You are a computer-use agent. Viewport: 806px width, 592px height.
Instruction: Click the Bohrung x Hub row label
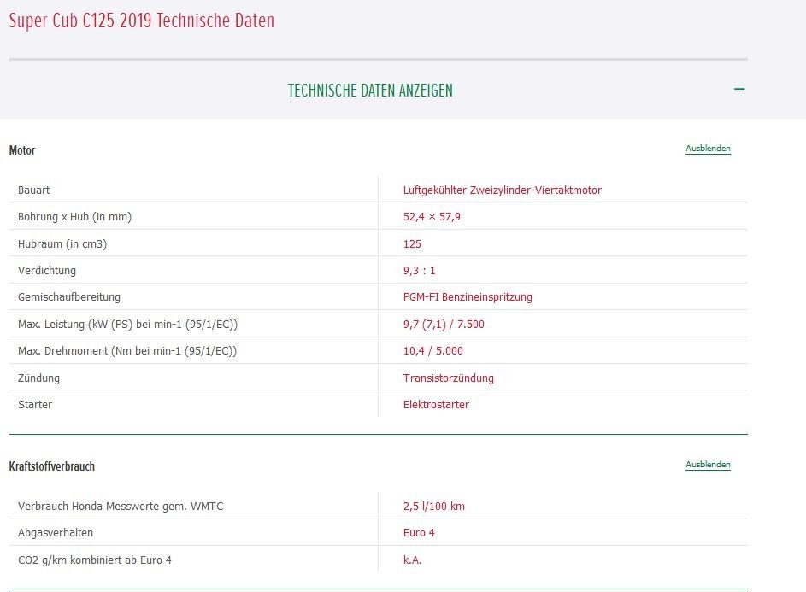(75, 217)
